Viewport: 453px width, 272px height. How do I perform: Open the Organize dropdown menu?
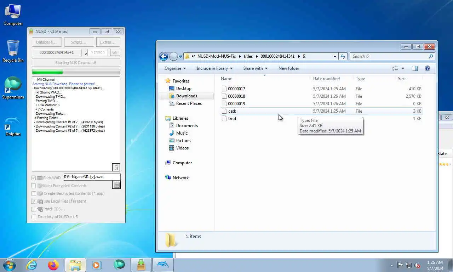(175, 68)
